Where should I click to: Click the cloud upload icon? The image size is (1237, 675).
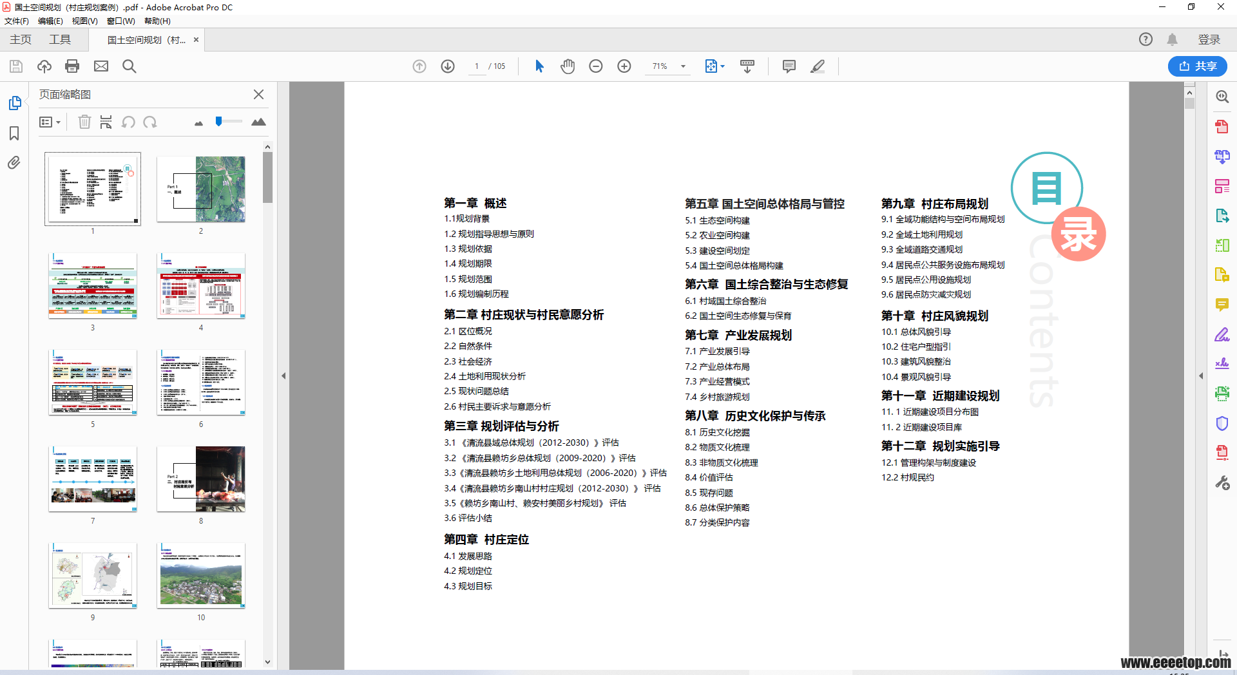[x=44, y=66]
